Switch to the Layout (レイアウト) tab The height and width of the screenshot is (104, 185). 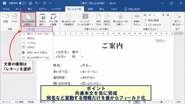tap(57, 9)
